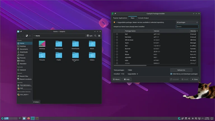Open the Videos folder icon in Dolphin
Screen dimensions: 215x121
coord(92,55)
